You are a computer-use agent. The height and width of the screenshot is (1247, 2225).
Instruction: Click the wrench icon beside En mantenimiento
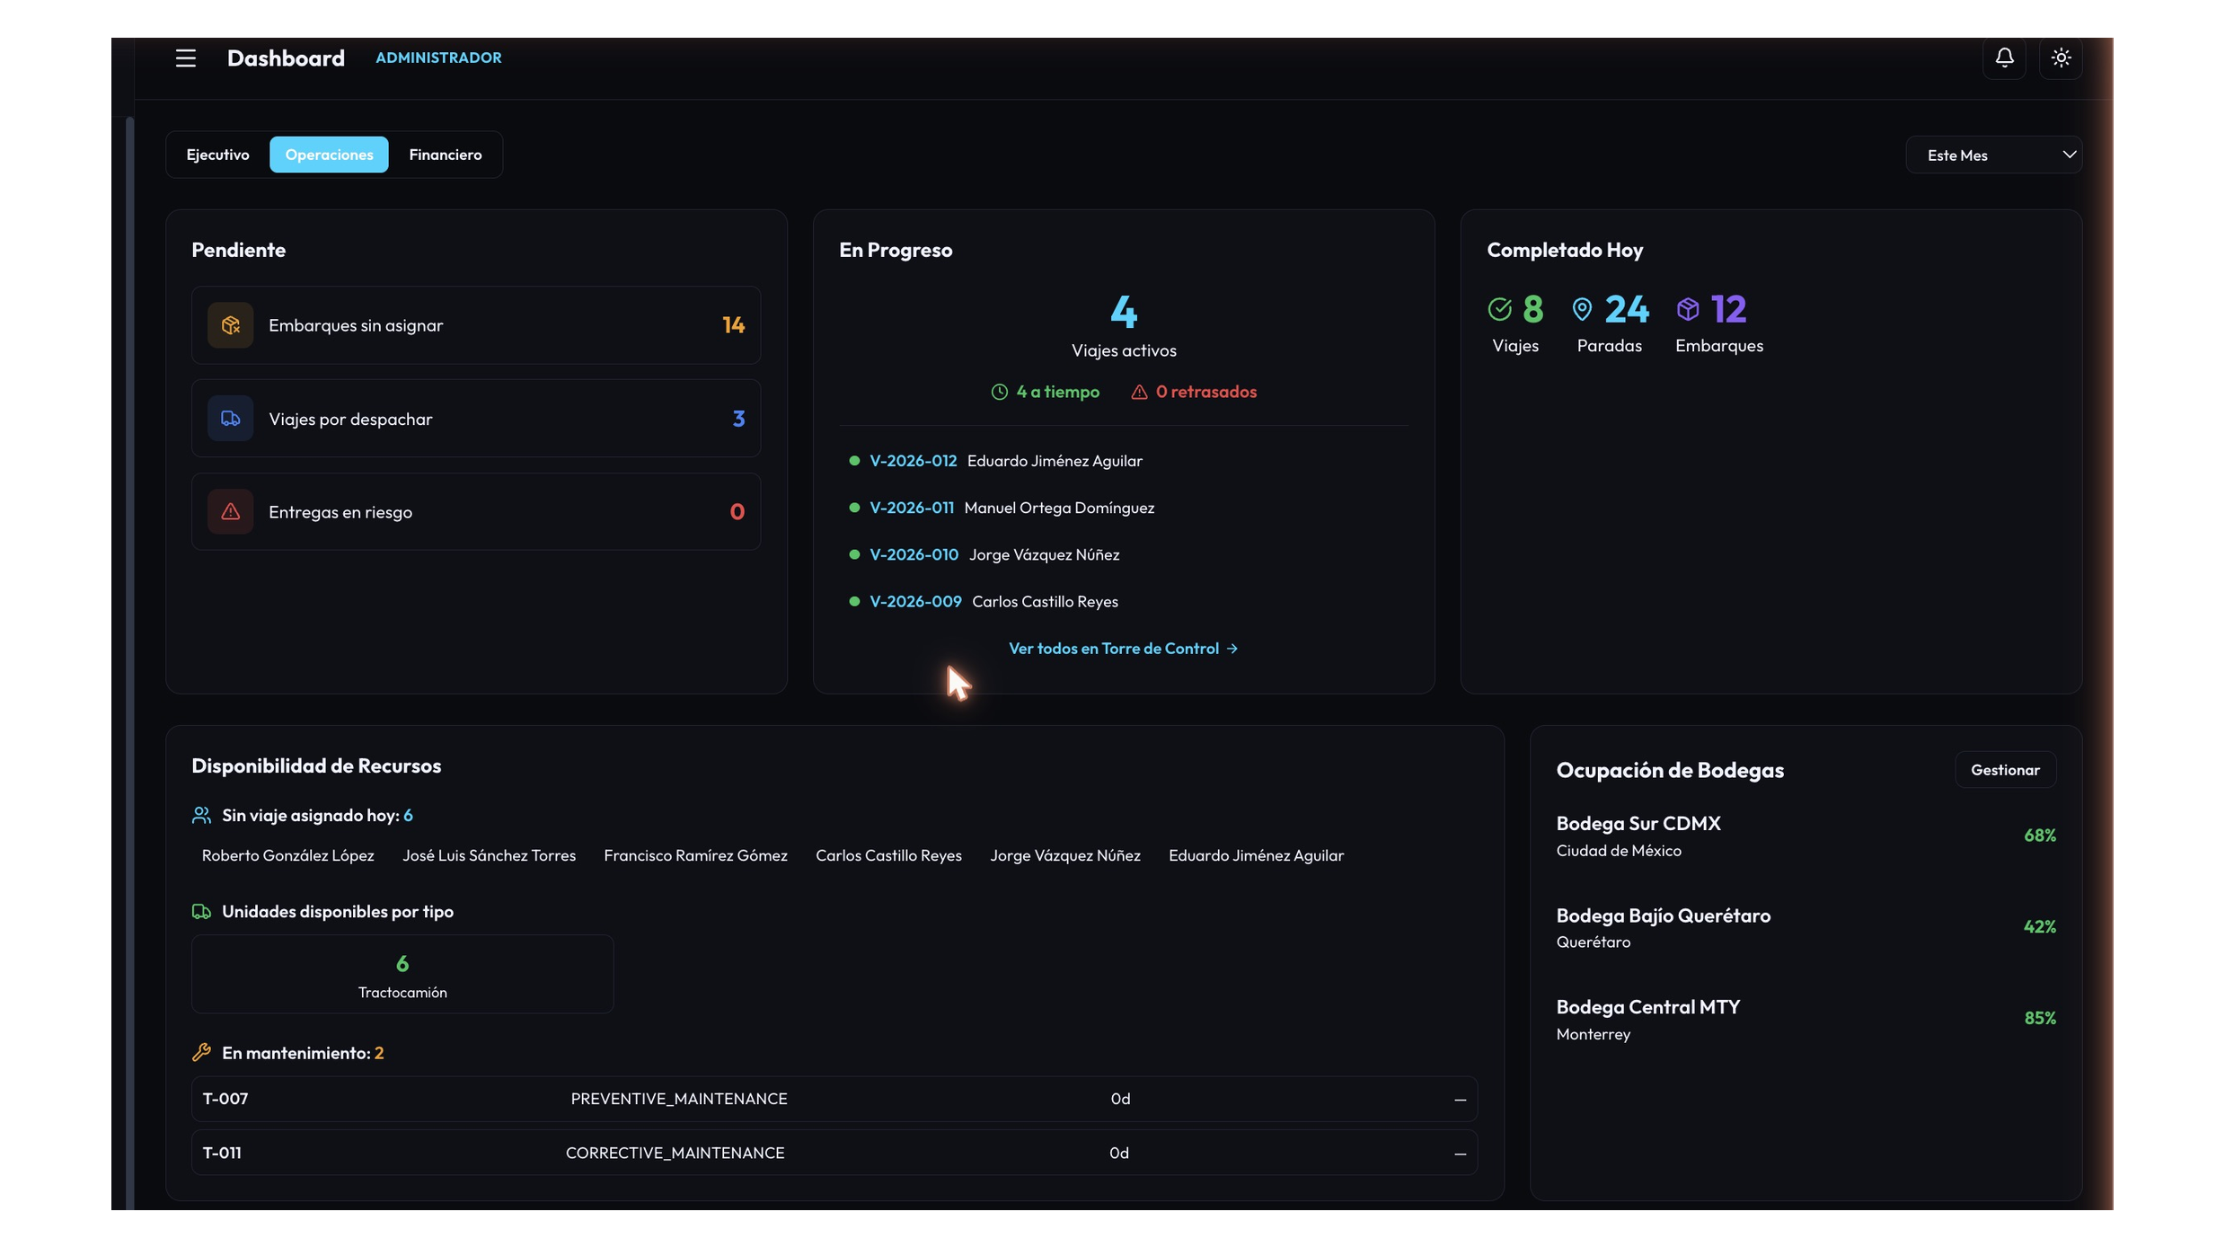[x=201, y=1052]
